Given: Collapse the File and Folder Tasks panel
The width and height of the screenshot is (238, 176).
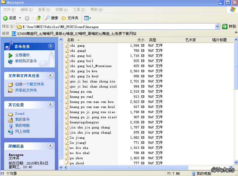Looking at the screenshot, I should [51, 76].
